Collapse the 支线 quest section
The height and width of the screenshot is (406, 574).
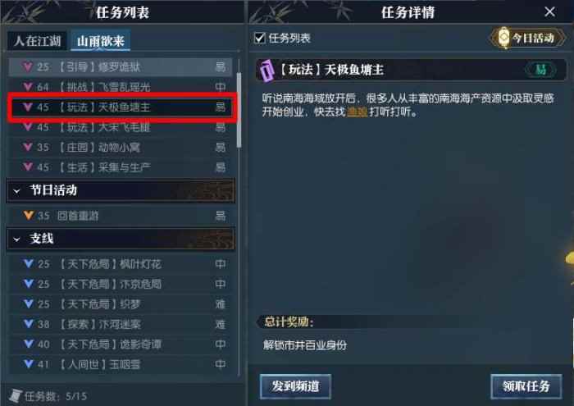tap(16, 239)
